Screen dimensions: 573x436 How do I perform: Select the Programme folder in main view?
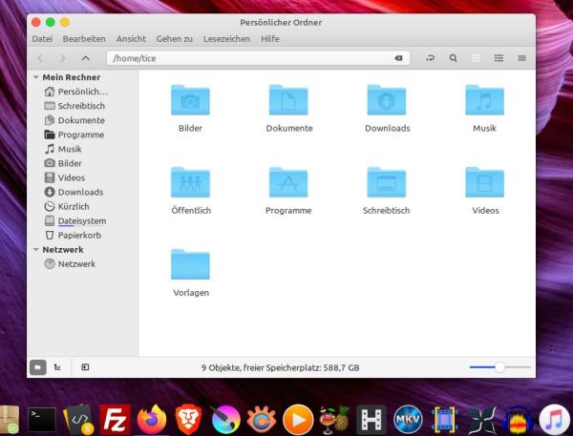pos(288,182)
